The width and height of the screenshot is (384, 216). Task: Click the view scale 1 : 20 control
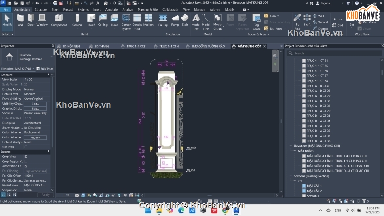pyautogui.click(x=65, y=195)
